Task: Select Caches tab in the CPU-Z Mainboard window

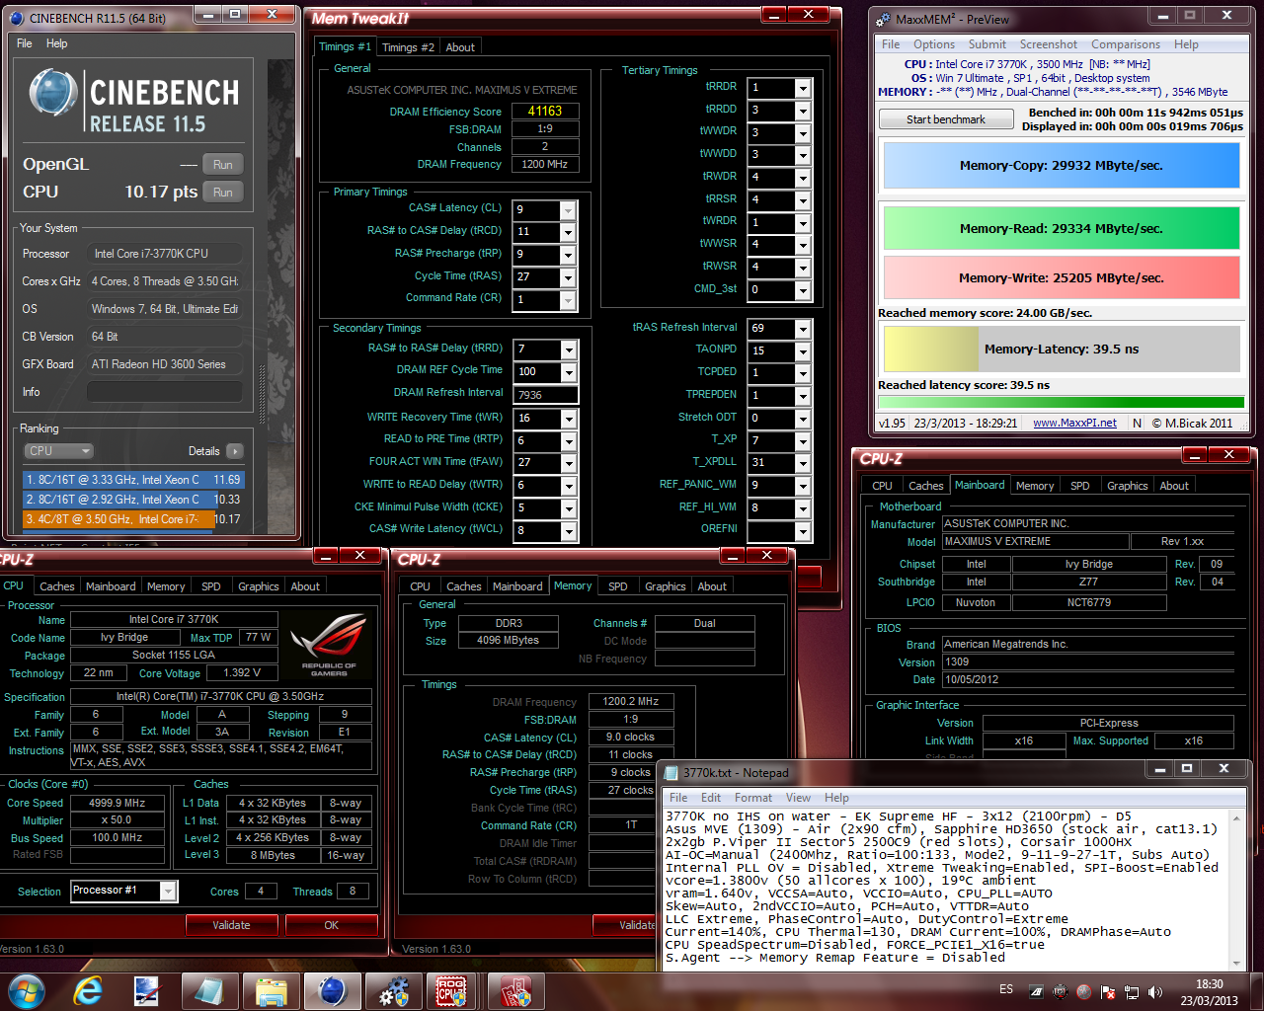Action: tap(926, 486)
